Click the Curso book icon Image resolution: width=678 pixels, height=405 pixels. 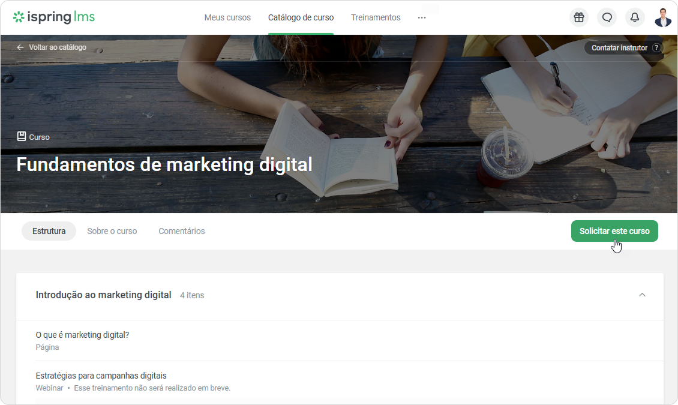click(x=21, y=137)
